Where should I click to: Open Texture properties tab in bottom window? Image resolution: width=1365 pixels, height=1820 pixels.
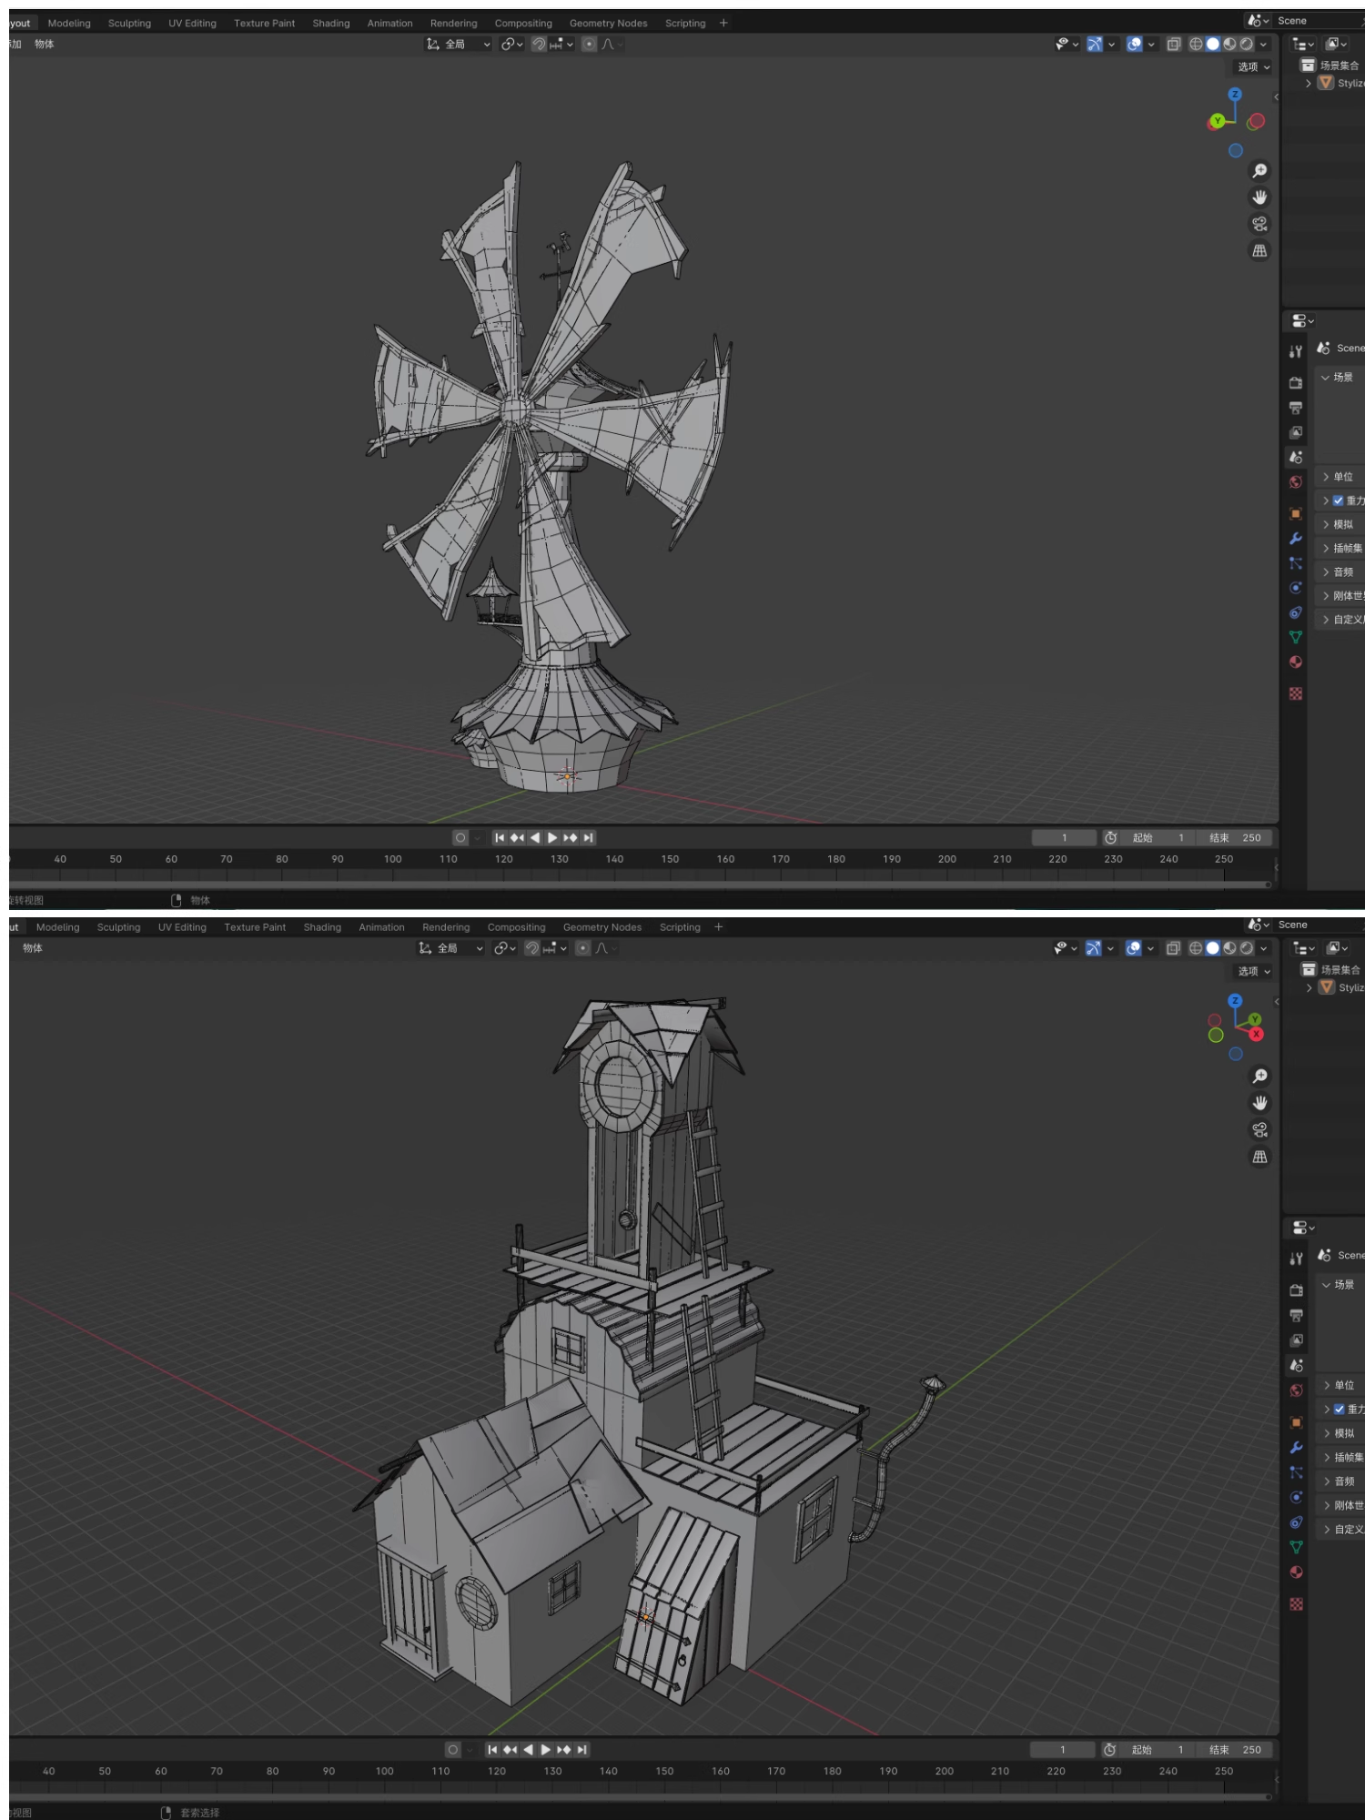pyautogui.click(x=1297, y=1603)
